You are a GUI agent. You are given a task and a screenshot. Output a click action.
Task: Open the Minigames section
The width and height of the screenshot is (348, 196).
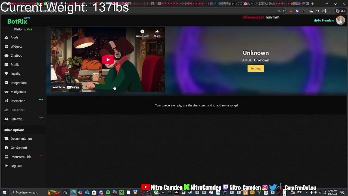[18, 92]
